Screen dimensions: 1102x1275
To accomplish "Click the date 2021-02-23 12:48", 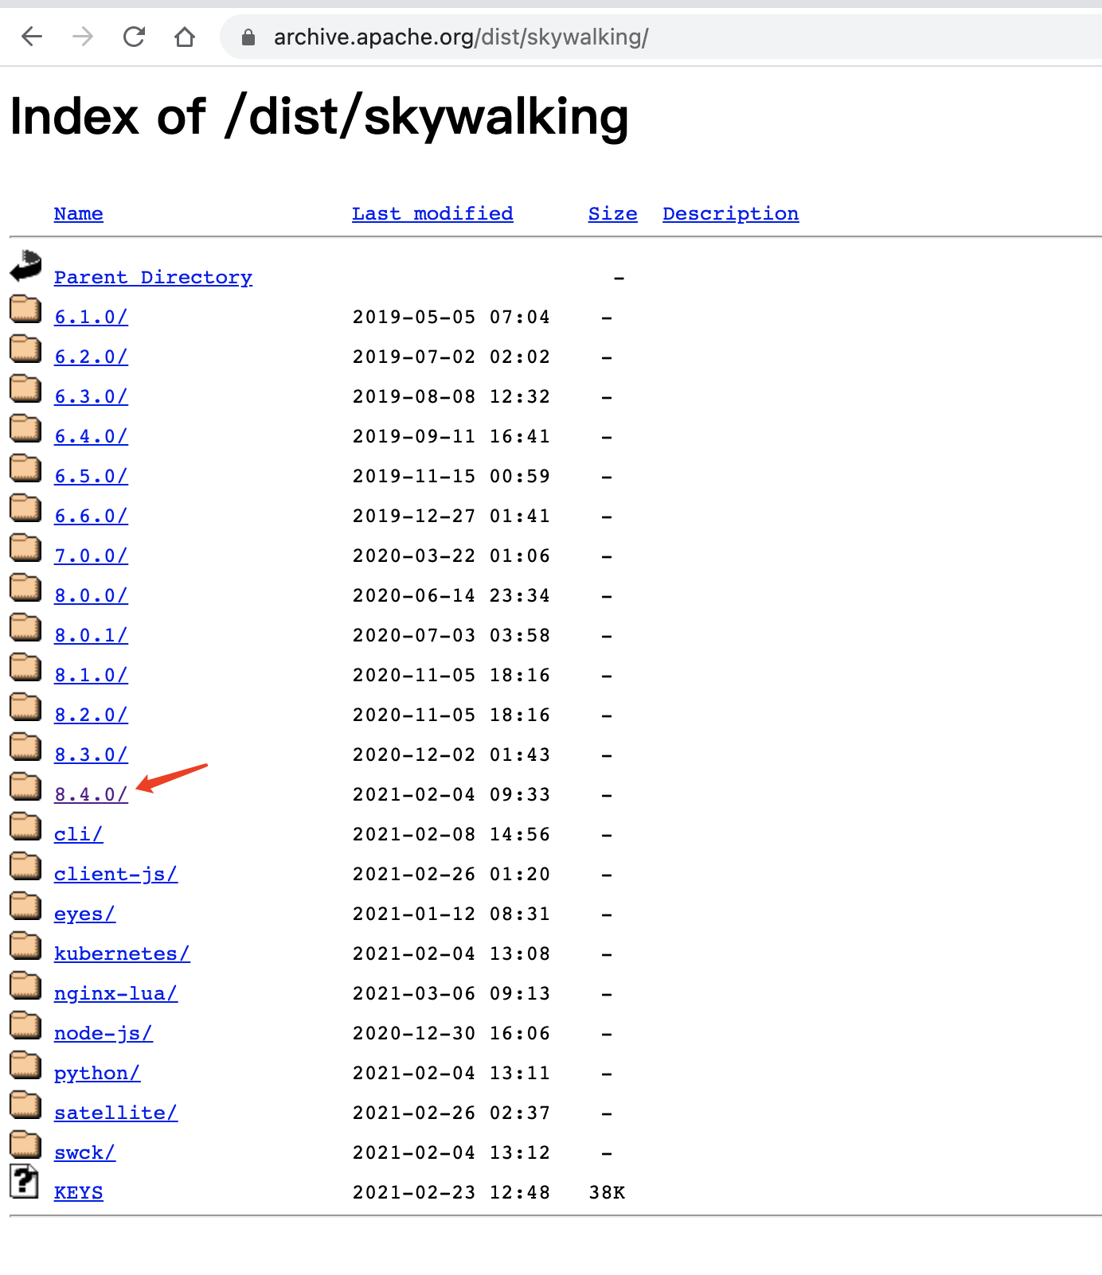I will [x=451, y=1193].
